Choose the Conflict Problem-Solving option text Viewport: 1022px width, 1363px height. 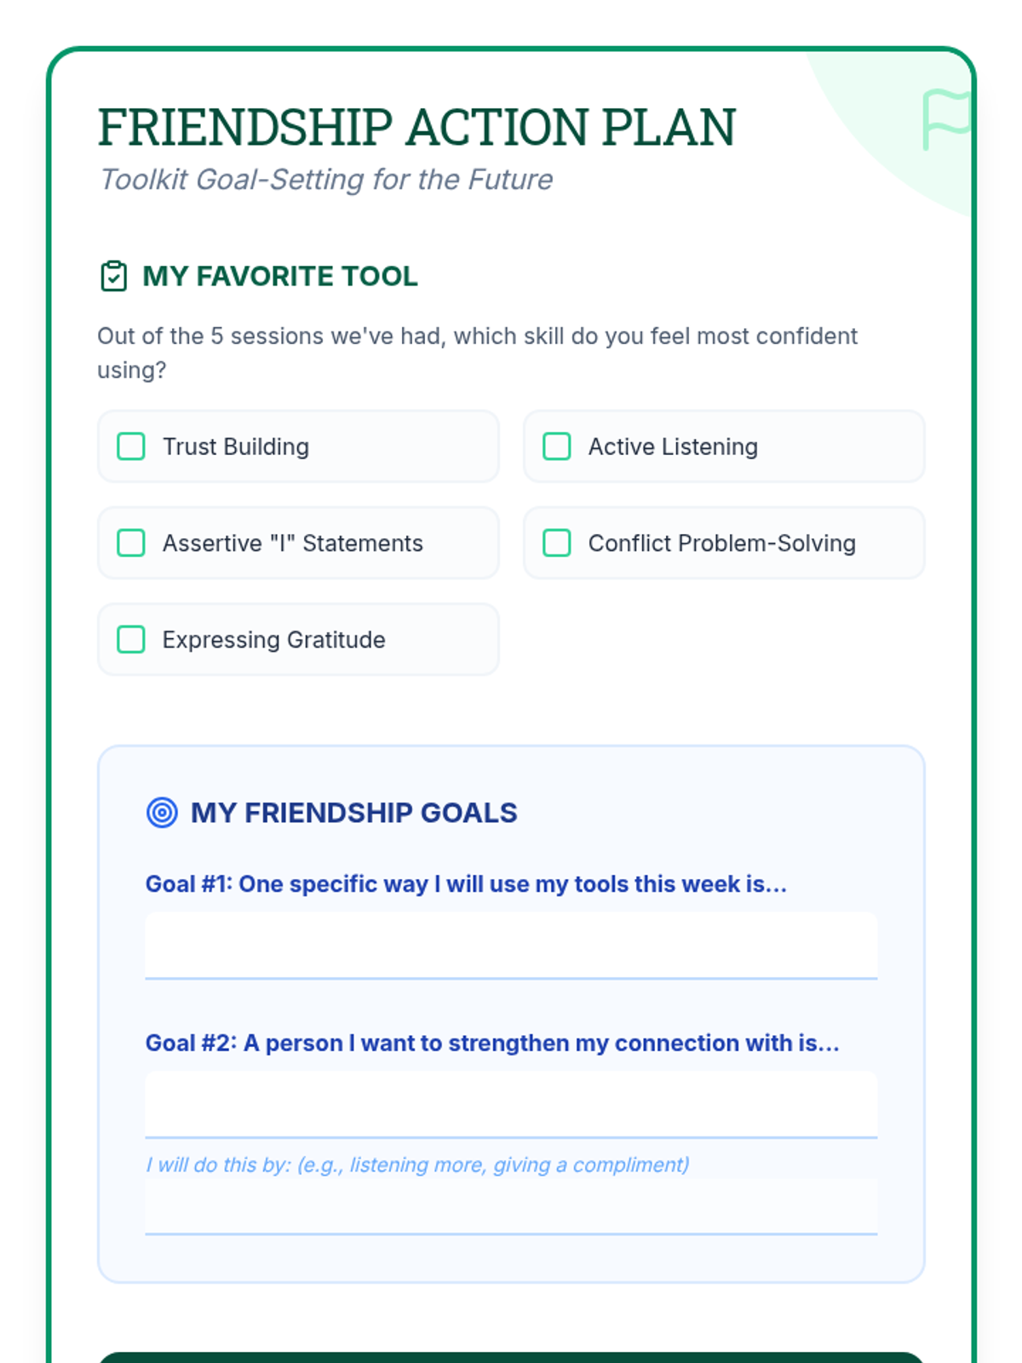click(x=721, y=543)
